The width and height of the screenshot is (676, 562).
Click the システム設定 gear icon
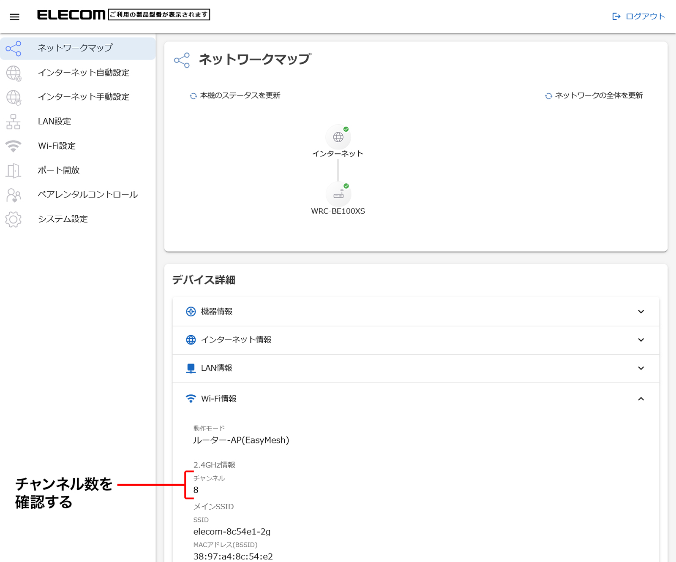pyautogui.click(x=14, y=220)
